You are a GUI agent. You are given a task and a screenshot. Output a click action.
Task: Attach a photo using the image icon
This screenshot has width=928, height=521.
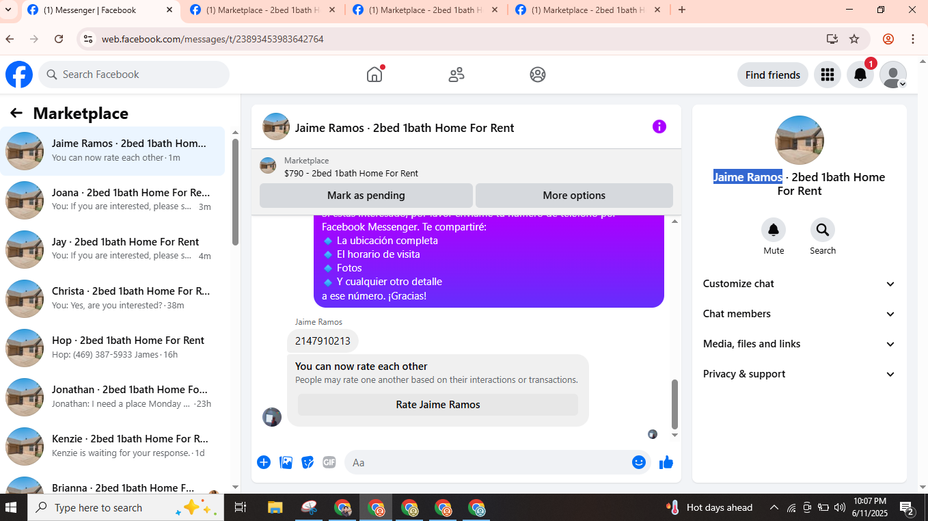(286, 462)
